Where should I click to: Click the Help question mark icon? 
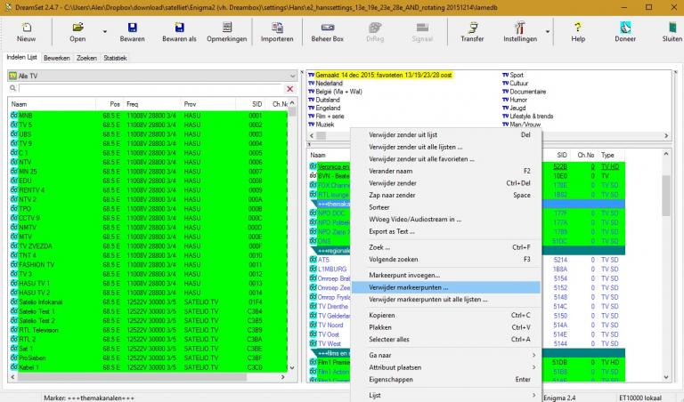click(x=578, y=31)
